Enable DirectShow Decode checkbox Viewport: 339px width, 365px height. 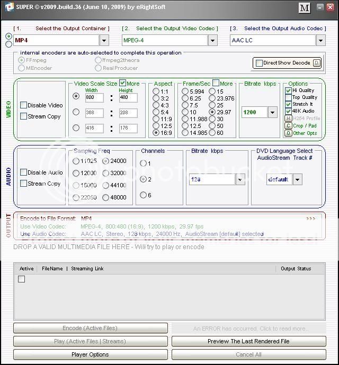pyautogui.click(x=259, y=63)
